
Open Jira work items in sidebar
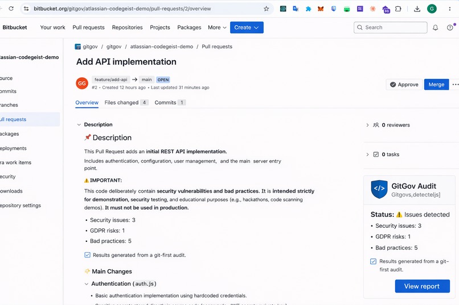tap(15, 162)
